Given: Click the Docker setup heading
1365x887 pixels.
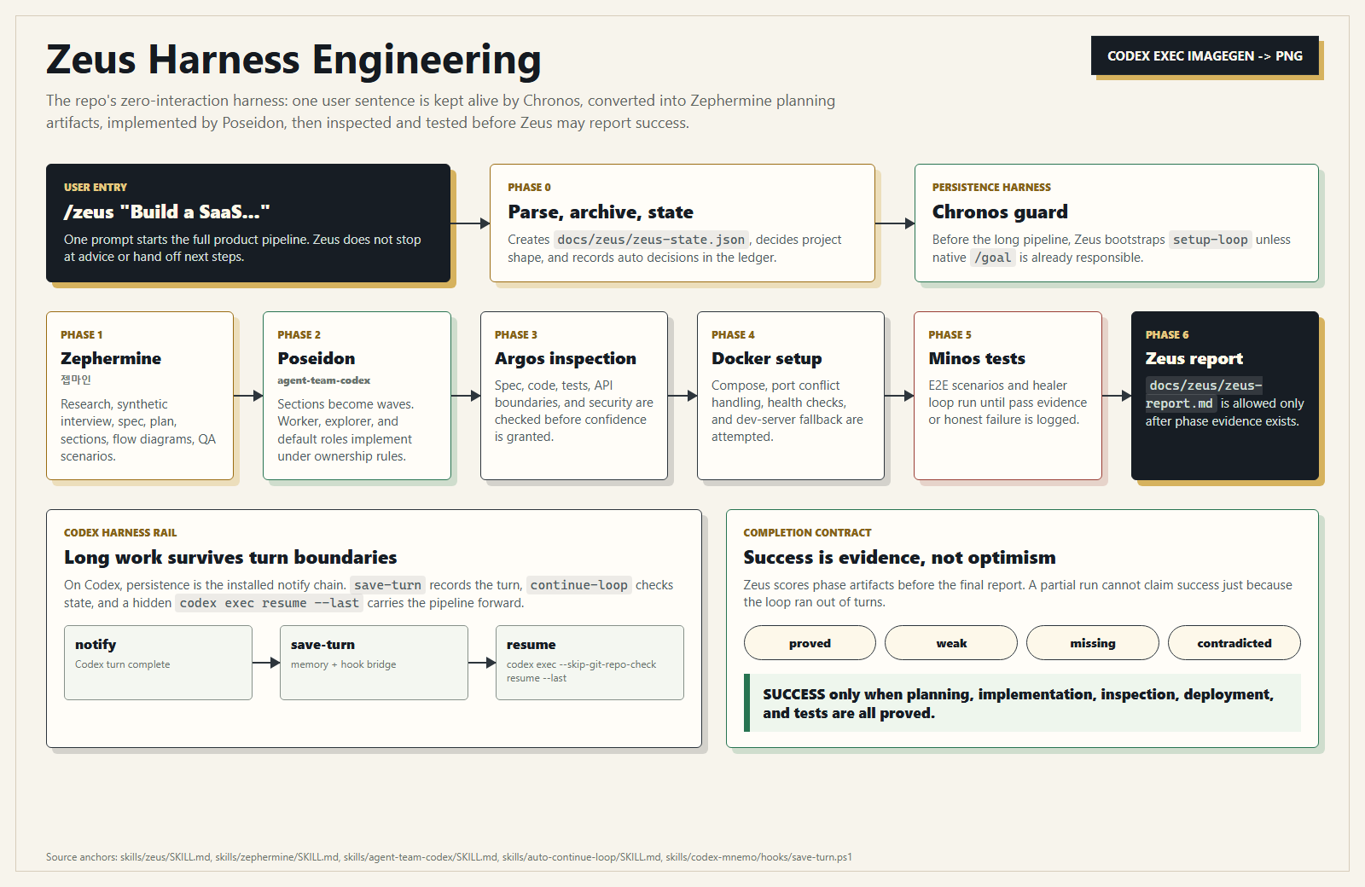Looking at the screenshot, I should (x=767, y=358).
